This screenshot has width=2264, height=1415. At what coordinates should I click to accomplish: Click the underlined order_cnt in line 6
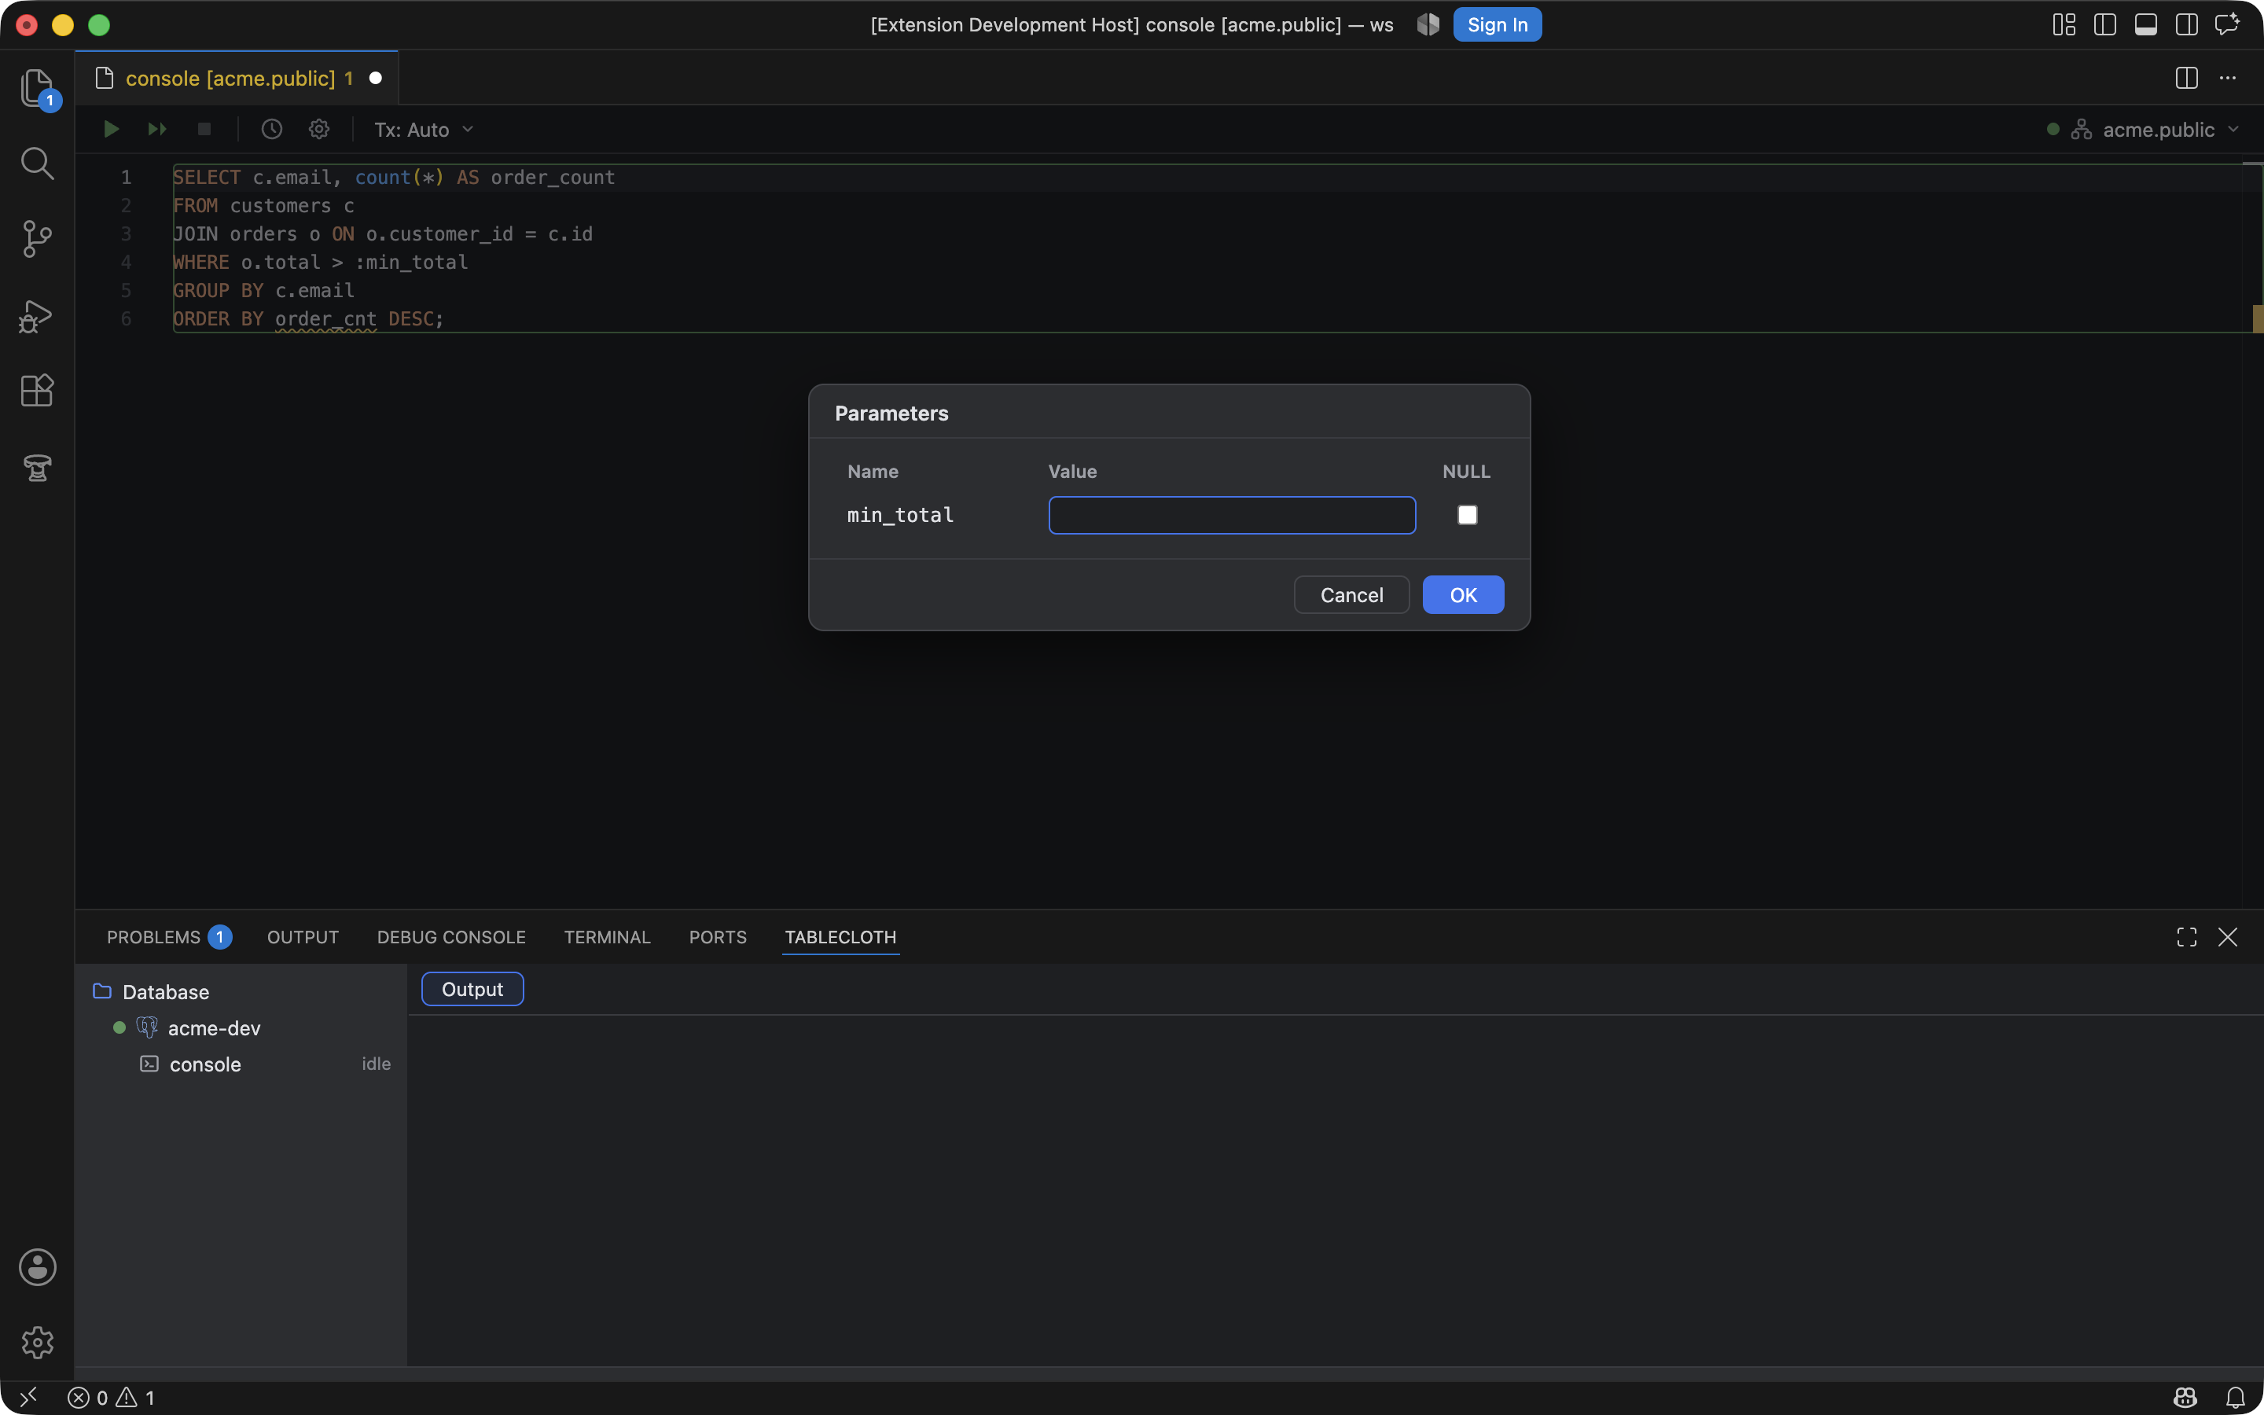coord(325,319)
